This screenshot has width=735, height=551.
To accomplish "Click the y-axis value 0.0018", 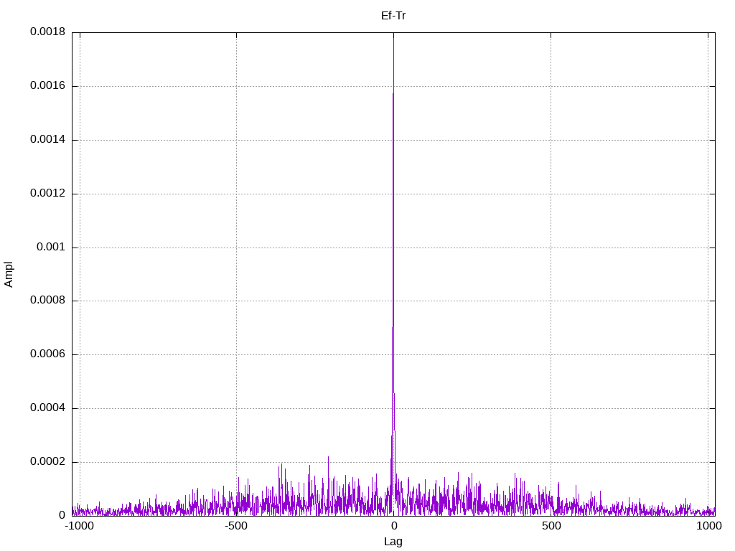I will [48, 32].
